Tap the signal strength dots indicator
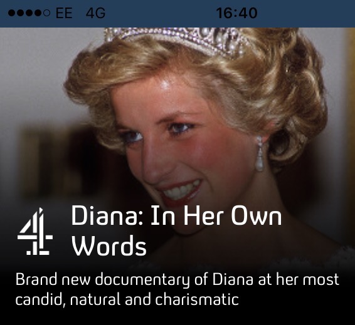355x325 pixels. 29,13
